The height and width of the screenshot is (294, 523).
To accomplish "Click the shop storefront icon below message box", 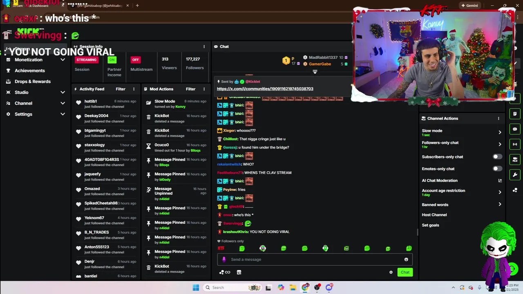I will (239, 272).
